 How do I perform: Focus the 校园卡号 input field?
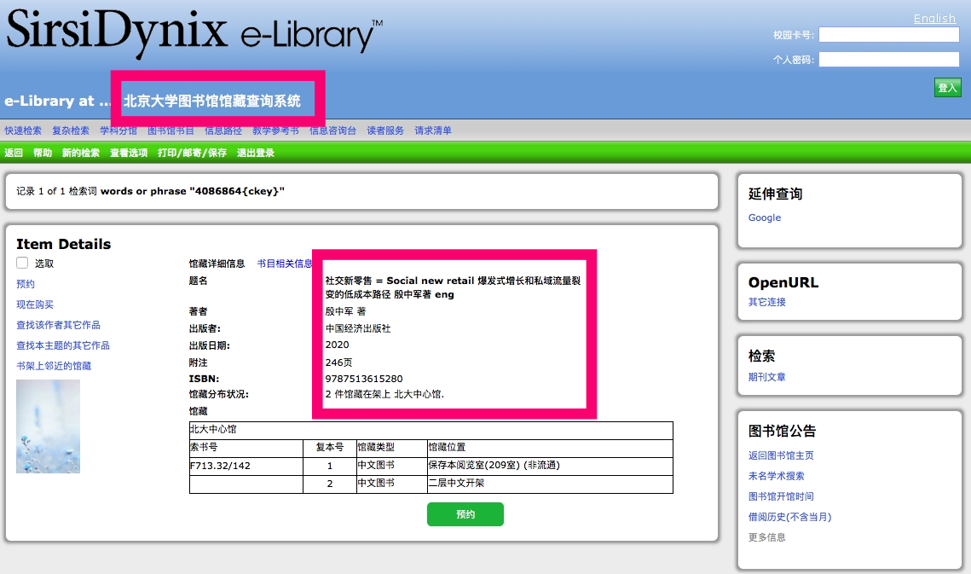(x=888, y=35)
